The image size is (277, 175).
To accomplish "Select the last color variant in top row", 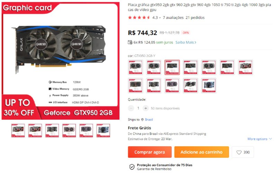I will [x=245, y=67].
